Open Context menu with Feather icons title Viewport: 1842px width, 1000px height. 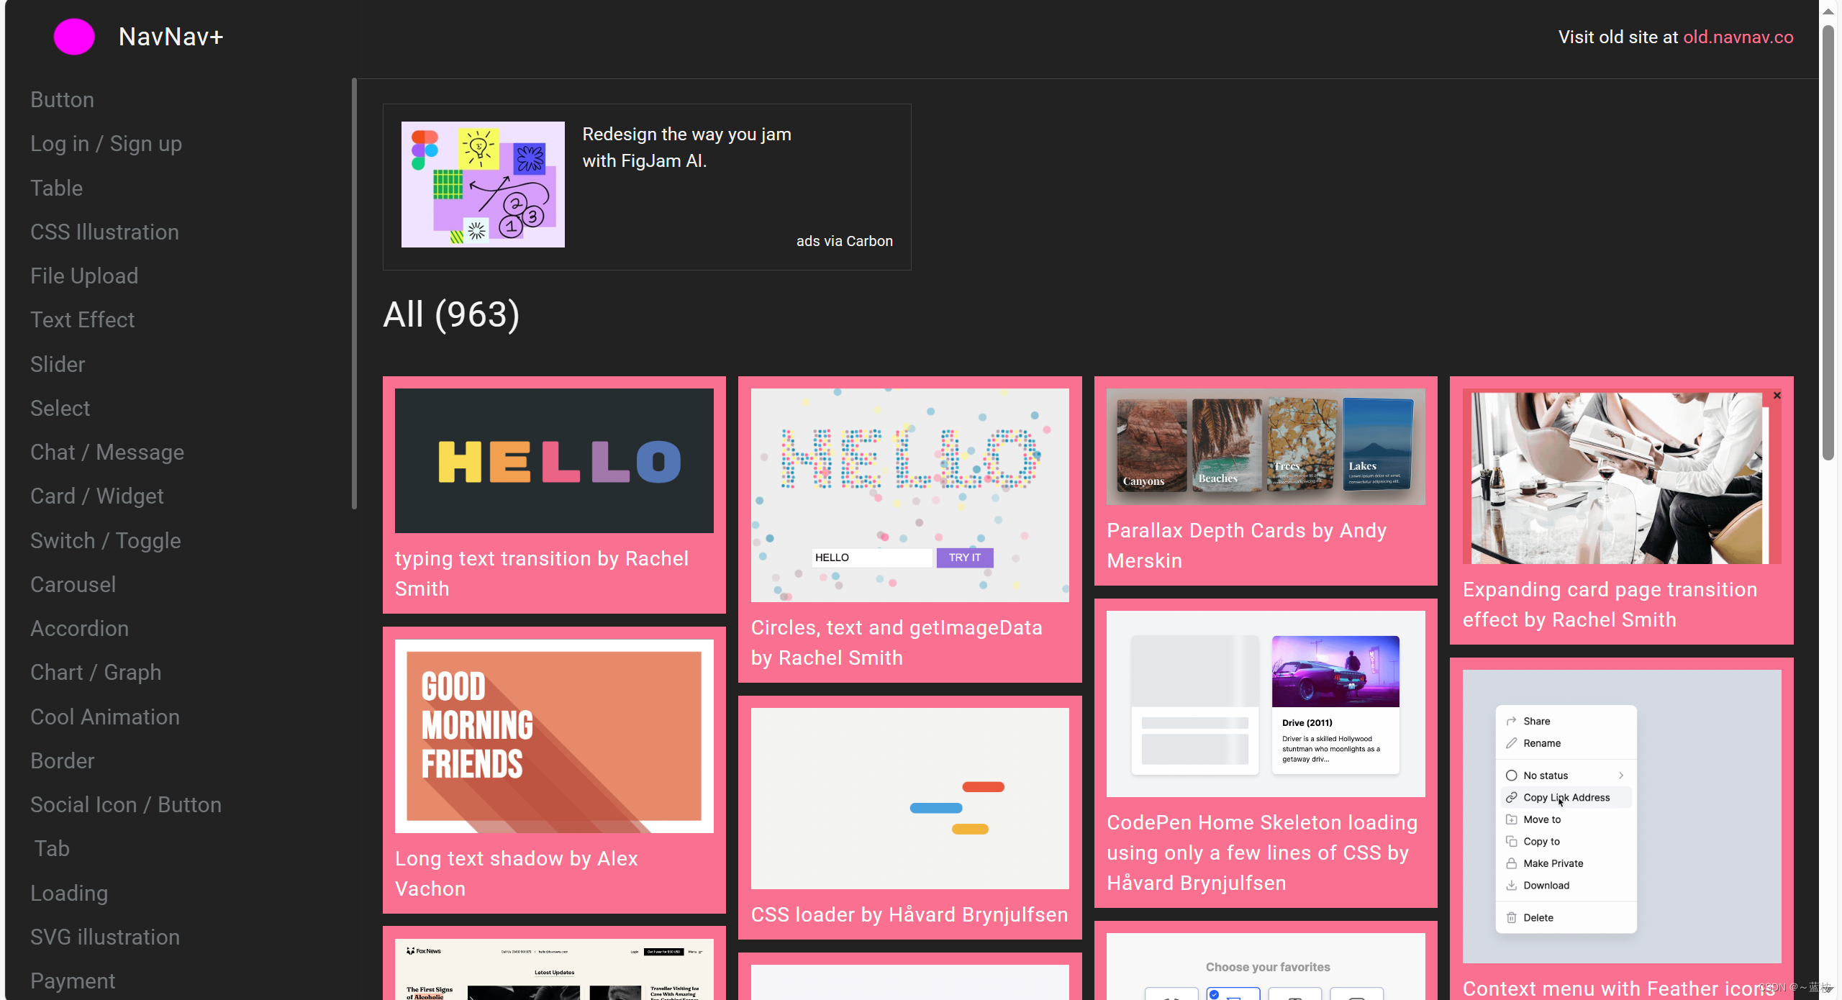[1619, 988]
